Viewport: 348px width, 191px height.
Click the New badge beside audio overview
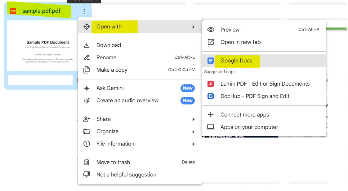[x=188, y=100]
